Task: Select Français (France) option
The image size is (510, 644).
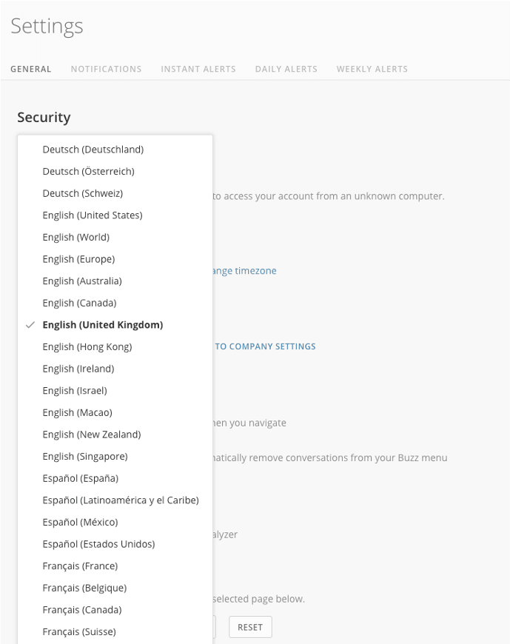Action: click(80, 566)
